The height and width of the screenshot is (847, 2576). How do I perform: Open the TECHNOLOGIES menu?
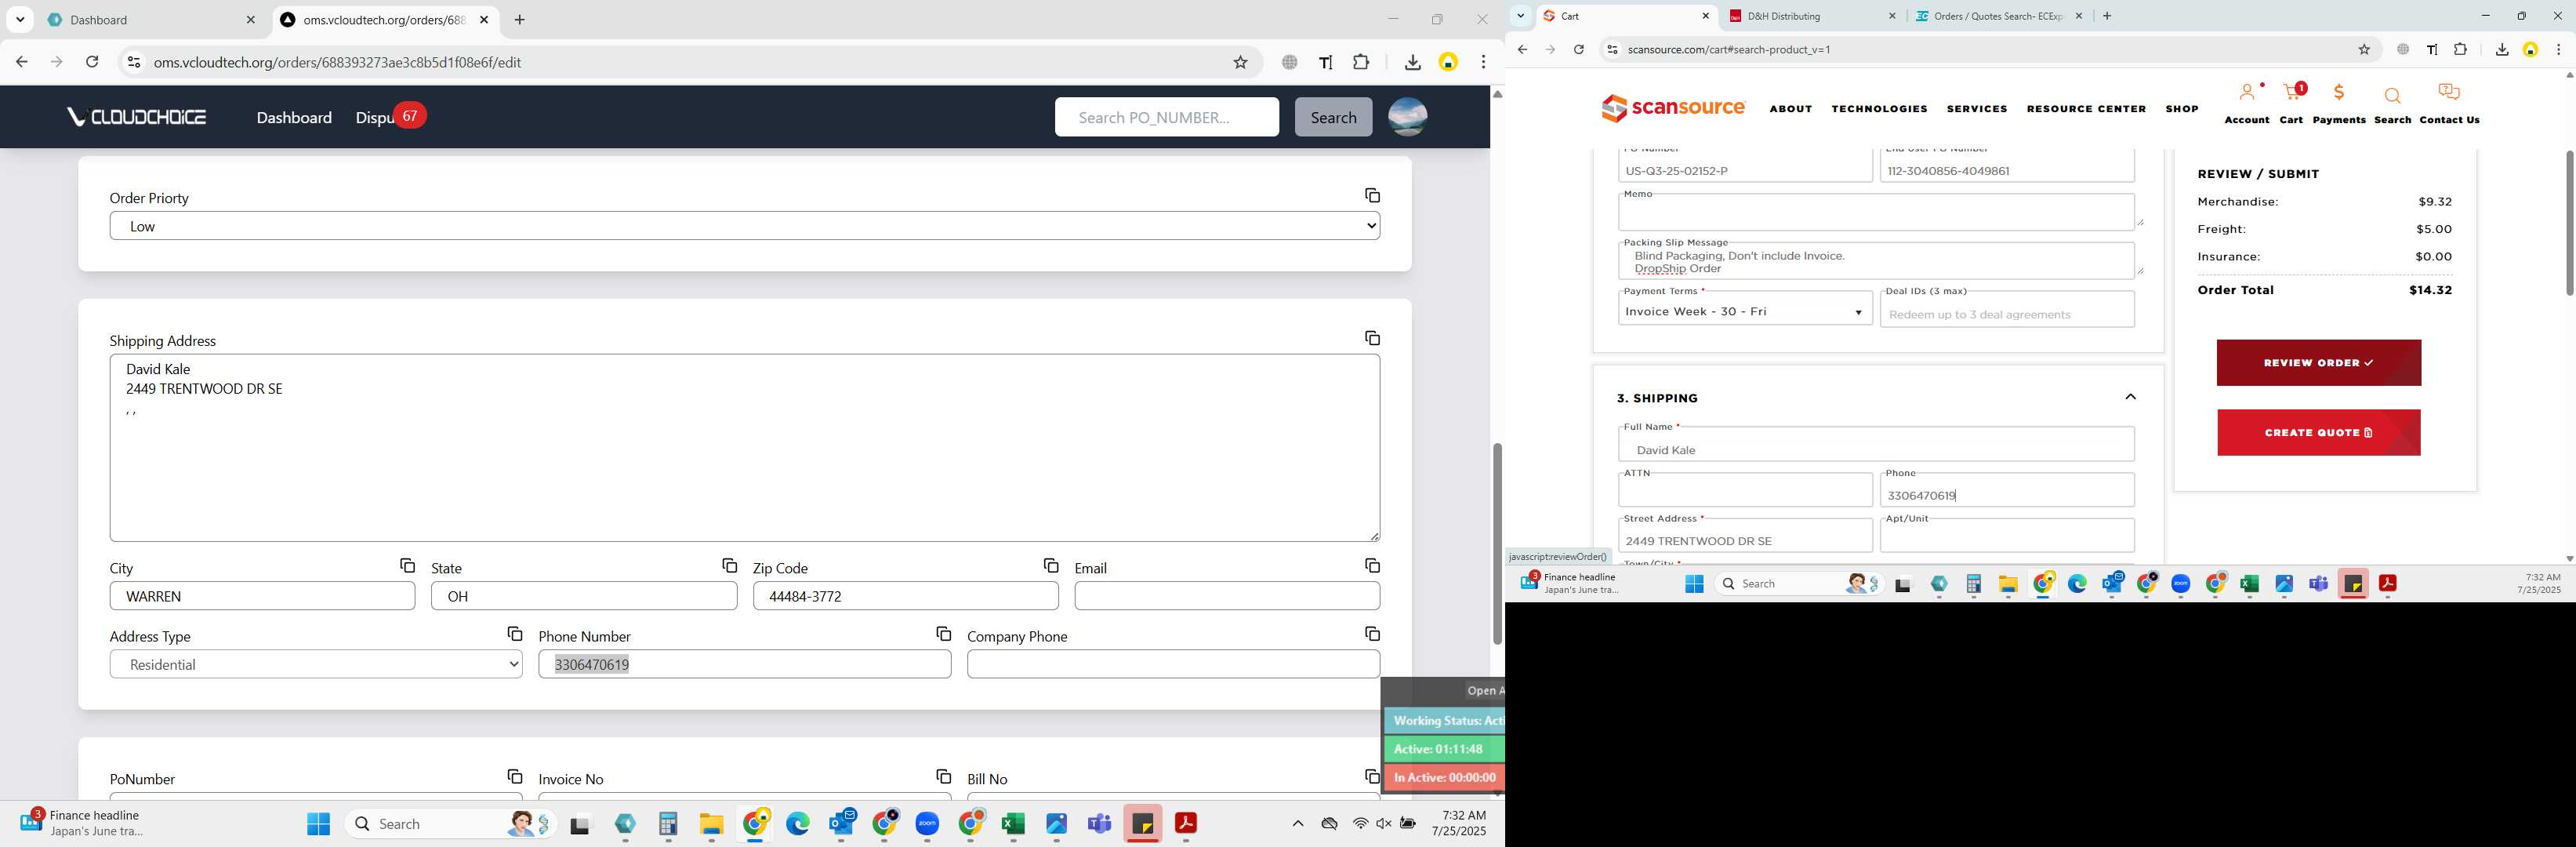(1879, 108)
